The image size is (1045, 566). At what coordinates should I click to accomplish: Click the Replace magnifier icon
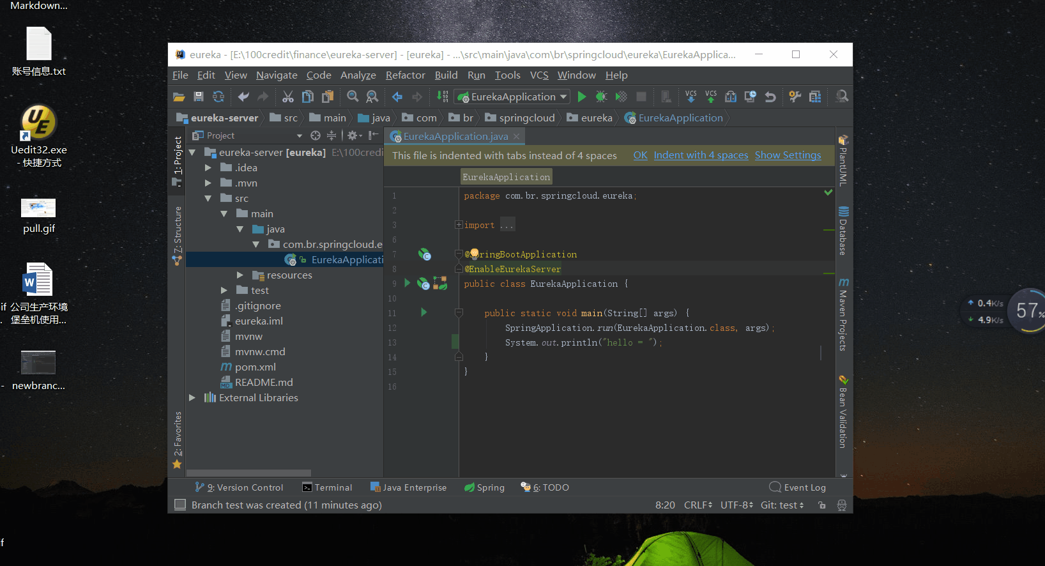[372, 96]
